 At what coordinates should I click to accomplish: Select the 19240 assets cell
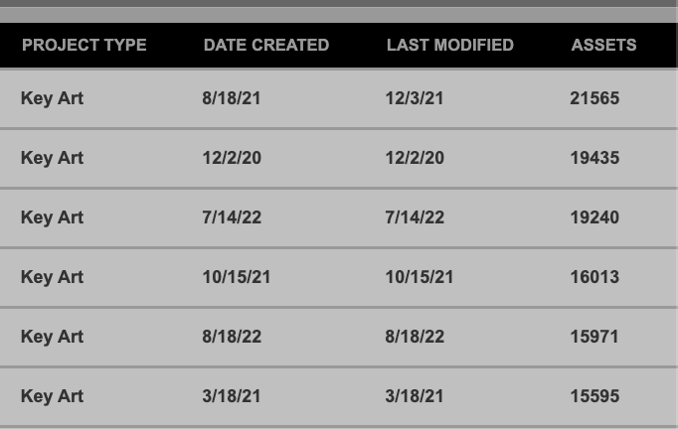594,217
